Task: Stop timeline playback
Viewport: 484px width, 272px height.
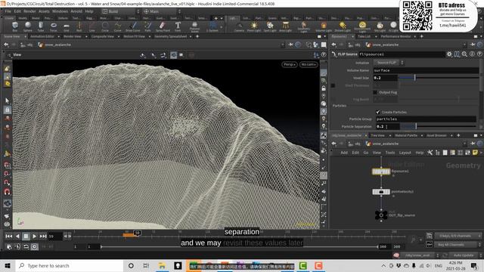Action: click(x=26, y=236)
